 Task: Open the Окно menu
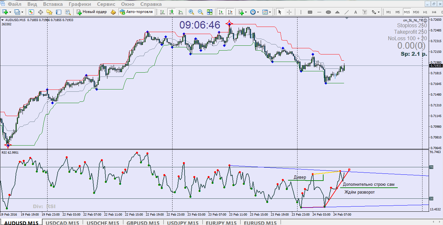[128, 4]
